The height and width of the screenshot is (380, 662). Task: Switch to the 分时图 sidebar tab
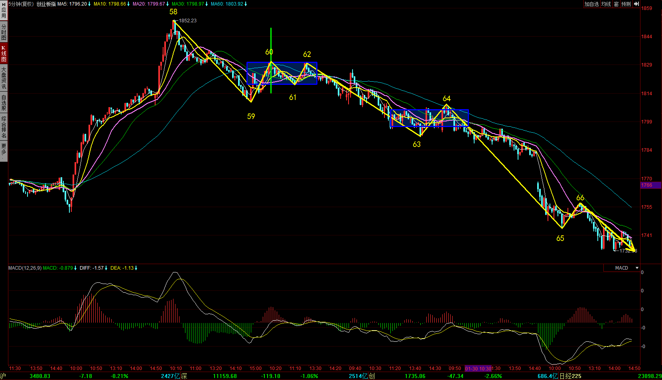pos(4,32)
